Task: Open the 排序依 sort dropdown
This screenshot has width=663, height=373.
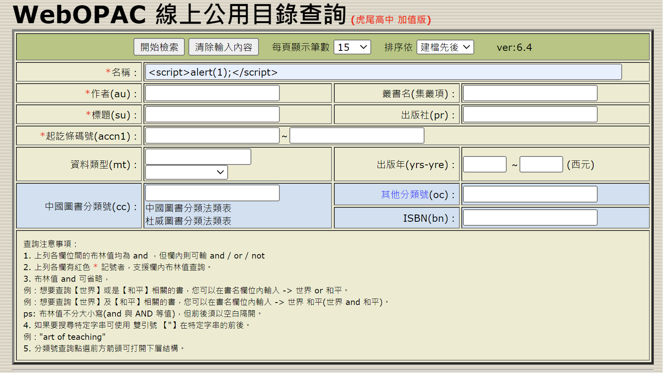Action: pos(445,47)
